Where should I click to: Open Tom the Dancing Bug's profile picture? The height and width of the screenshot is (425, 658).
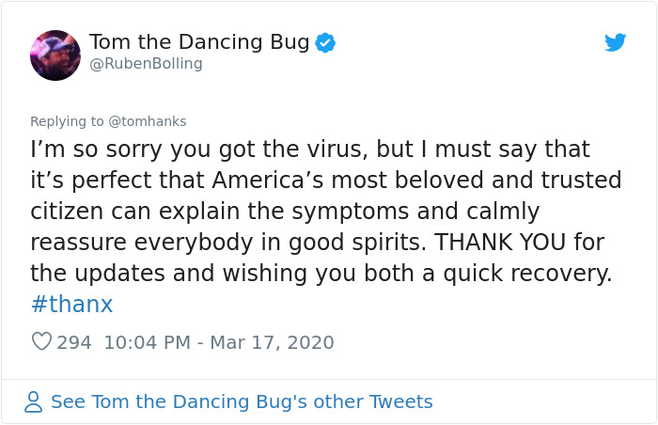tap(55, 55)
